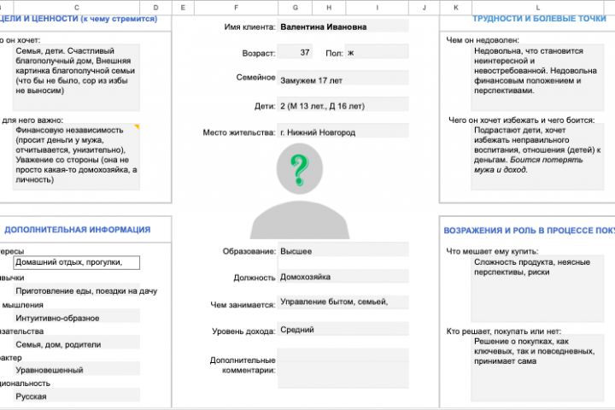Click the heading ТРУДНОСТИ И БОЛЕВЫЕ ТОЧКИ
Viewport: 615px width, 410px height.
pos(539,19)
